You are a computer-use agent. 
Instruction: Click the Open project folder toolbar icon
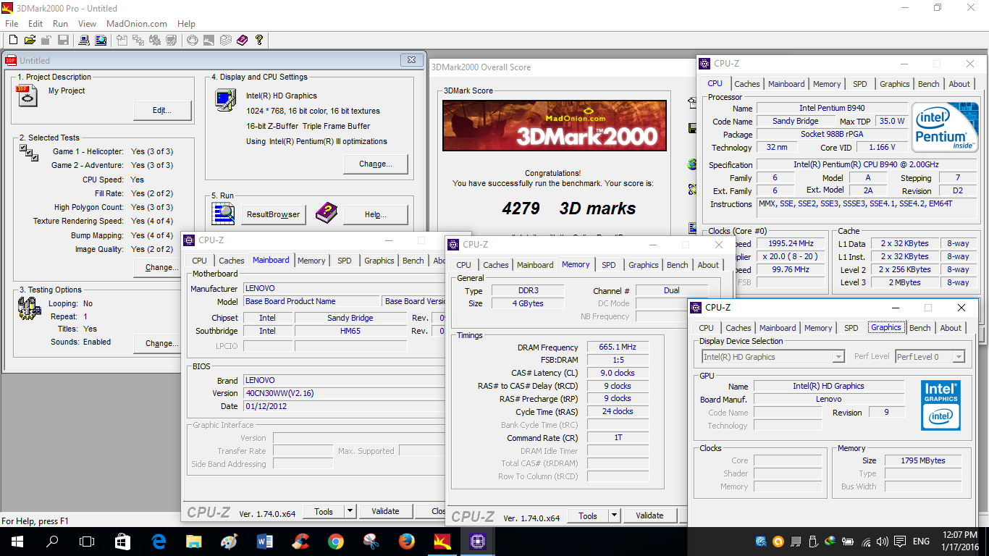pyautogui.click(x=30, y=40)
